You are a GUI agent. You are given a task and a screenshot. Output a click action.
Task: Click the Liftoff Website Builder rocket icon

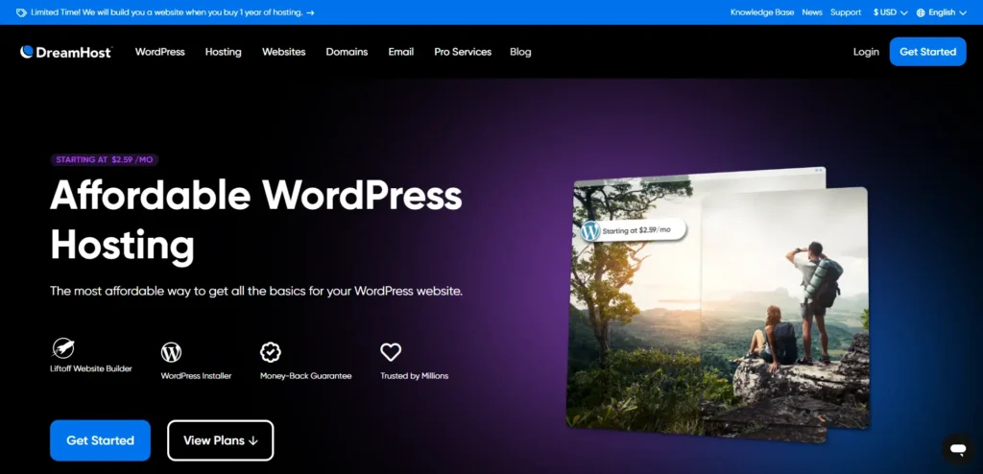pos(63,348)
